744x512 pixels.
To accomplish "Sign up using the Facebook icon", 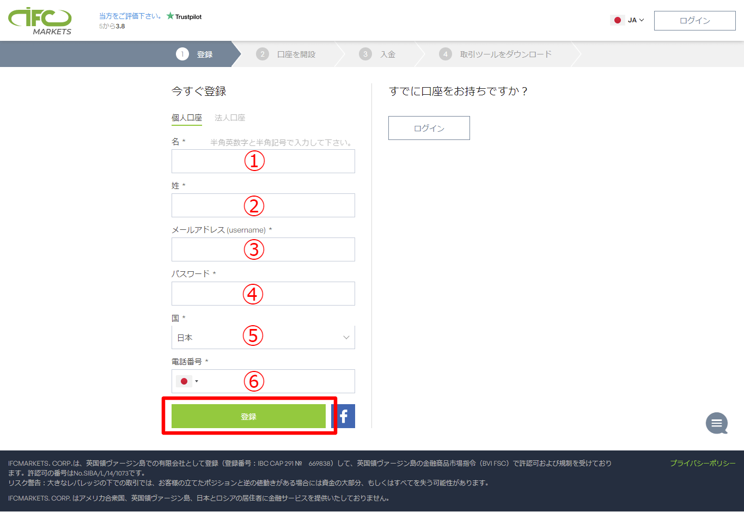I will (x=343, y=416).
